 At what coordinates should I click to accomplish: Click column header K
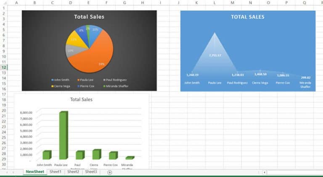[x=196, y=3]
